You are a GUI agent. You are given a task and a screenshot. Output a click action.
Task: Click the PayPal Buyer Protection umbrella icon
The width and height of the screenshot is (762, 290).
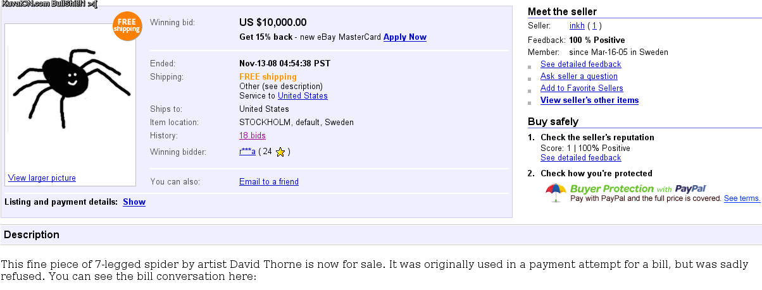point(556,192)
